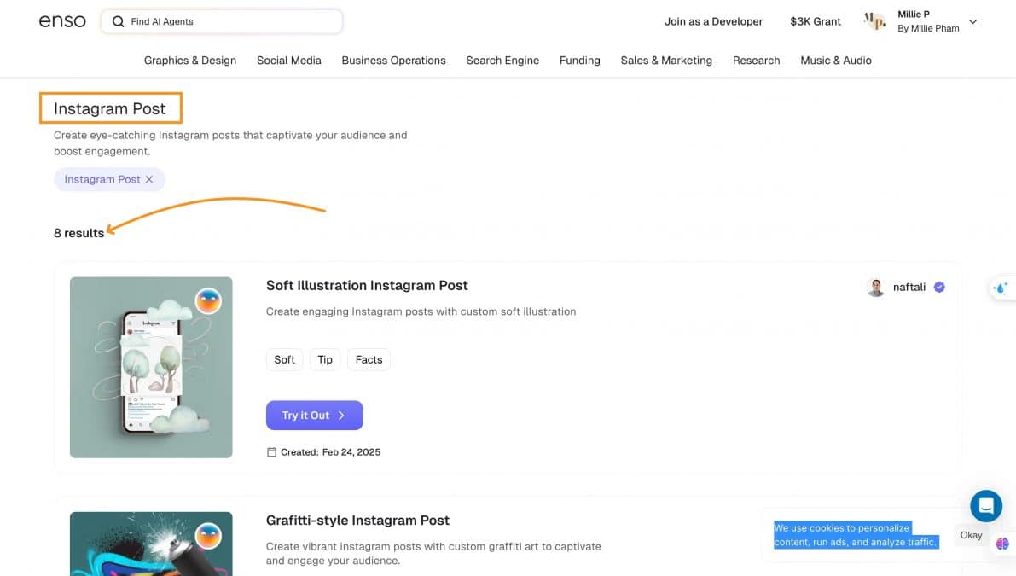The image size is (1016, 576).
Task: Open the Music & Audio category
Action: pyautogui.click(x=835, y=61)
